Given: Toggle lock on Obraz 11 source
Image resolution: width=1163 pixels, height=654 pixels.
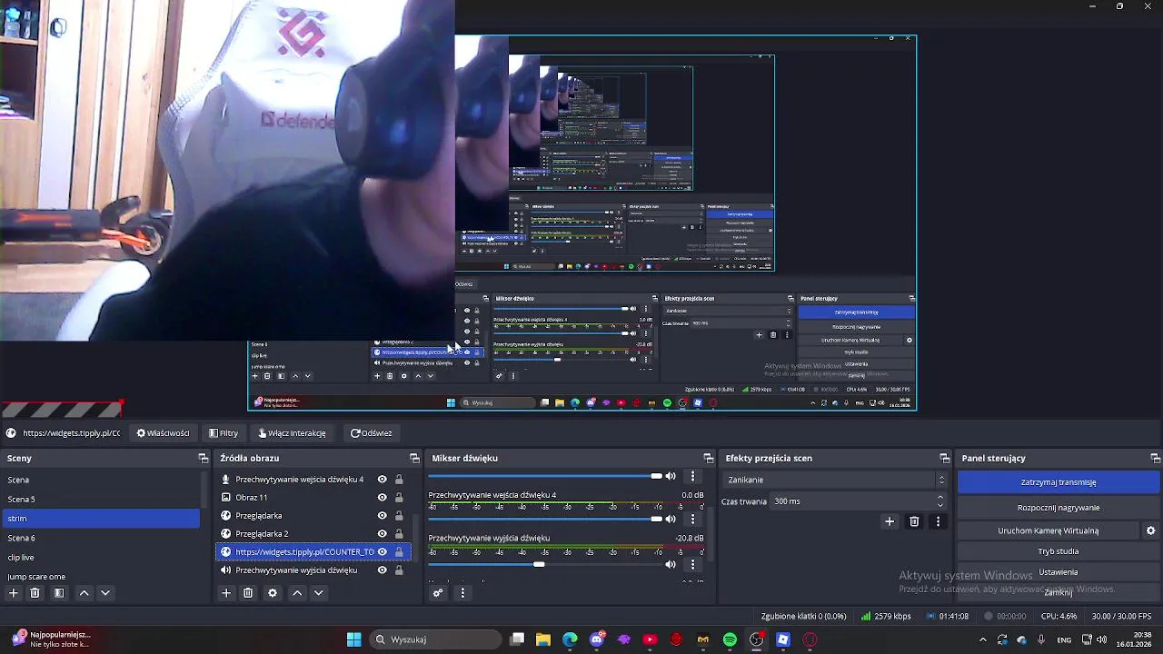Looking at the screenshot, I should pos(399,498).
